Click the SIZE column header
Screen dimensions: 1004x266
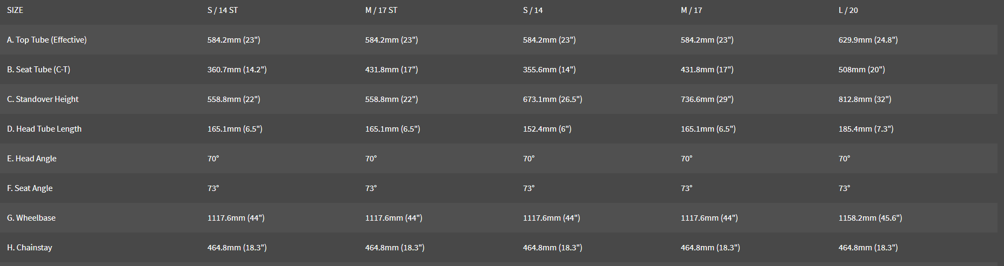click(x=15, y=10)
